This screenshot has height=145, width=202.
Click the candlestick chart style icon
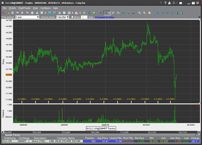pyautogui.click(x=89, y=13)
